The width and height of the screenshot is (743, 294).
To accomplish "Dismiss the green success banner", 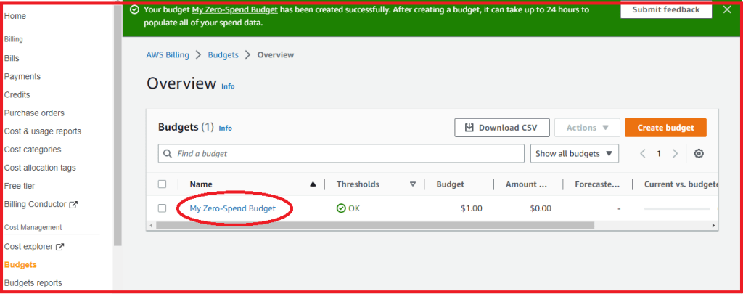I will 727,9.
